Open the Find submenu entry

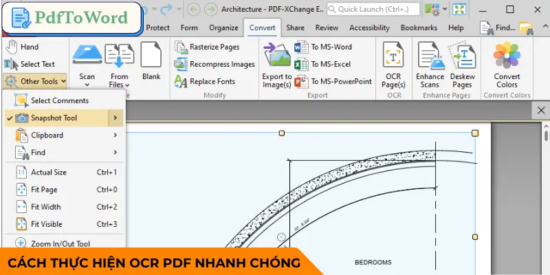click(x=64, y=152)
